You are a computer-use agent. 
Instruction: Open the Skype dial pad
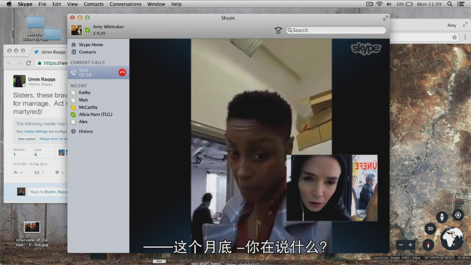(x=278, y=30)
